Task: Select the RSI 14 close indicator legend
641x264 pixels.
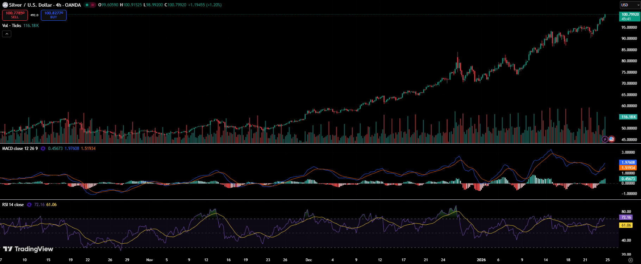Action: tap(13, 205)
